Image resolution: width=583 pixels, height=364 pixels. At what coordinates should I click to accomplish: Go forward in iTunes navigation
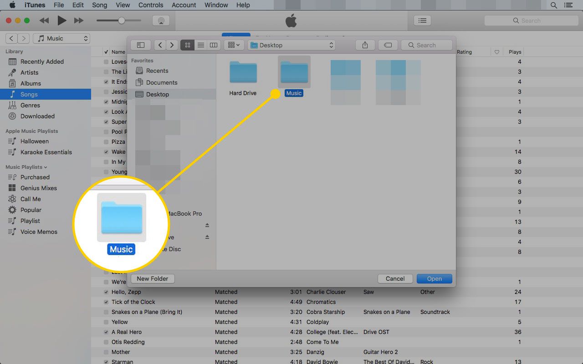click(24, 38)
